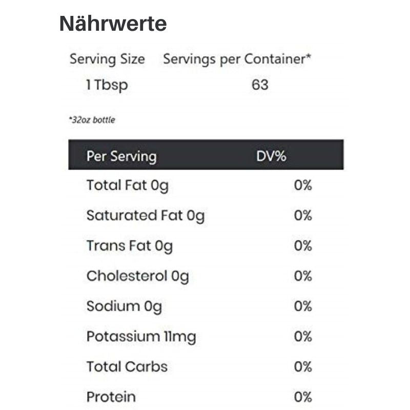
Task: Select the Cholesterol 0g row
Action: 206,276
